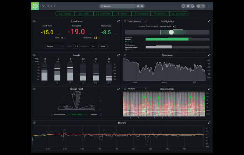Go to the next layout preset
244x155 pixels.
pos(142,6)
